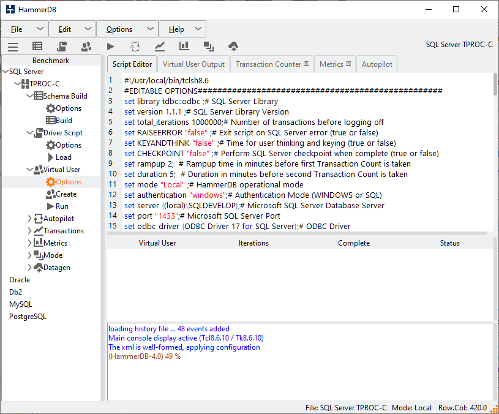Select Db2 in the benchmark tree
The width and height of the screenshot is (499, 414).
[x=15, y=292]
